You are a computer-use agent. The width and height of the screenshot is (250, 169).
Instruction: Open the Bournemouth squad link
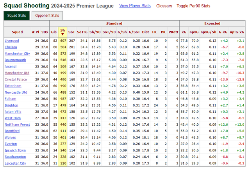pyautogui.click(x=15, y=60)
